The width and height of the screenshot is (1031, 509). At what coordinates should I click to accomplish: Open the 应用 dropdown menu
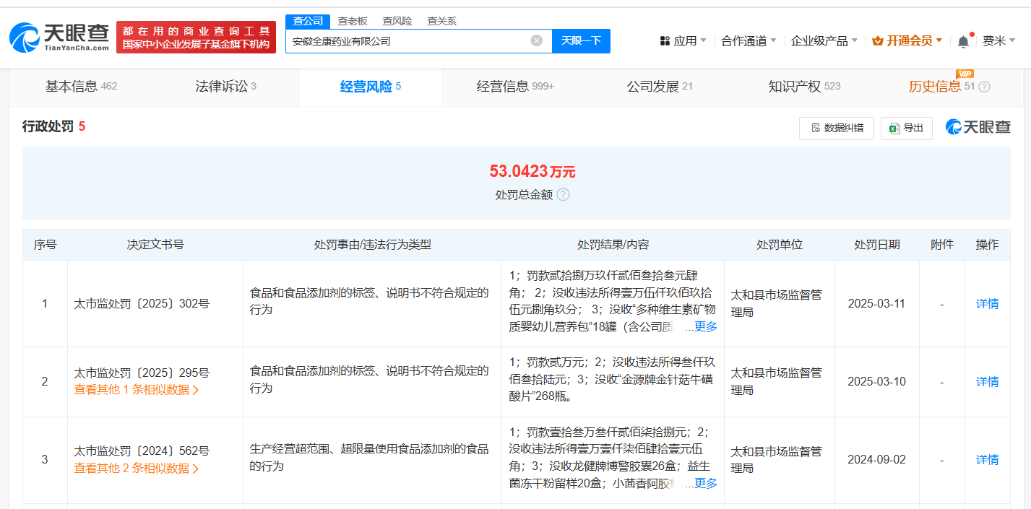point(683,41)
